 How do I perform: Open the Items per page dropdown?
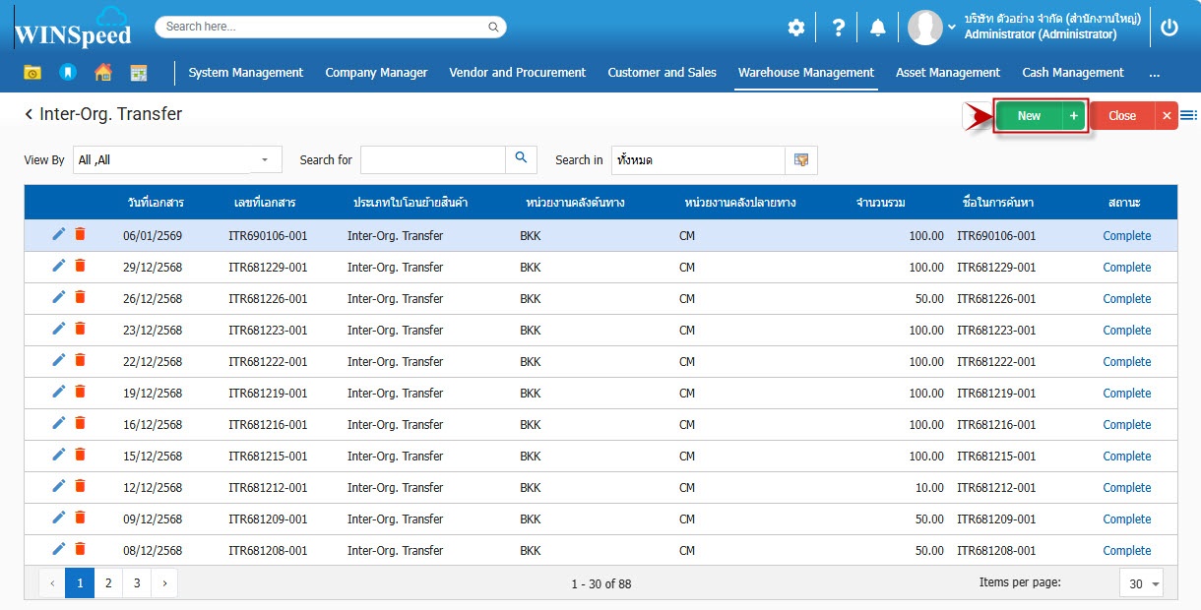point(1141,583)
